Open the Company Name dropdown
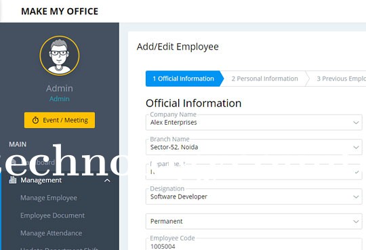The height and width of the screenshot is (250, 366). 254,123
